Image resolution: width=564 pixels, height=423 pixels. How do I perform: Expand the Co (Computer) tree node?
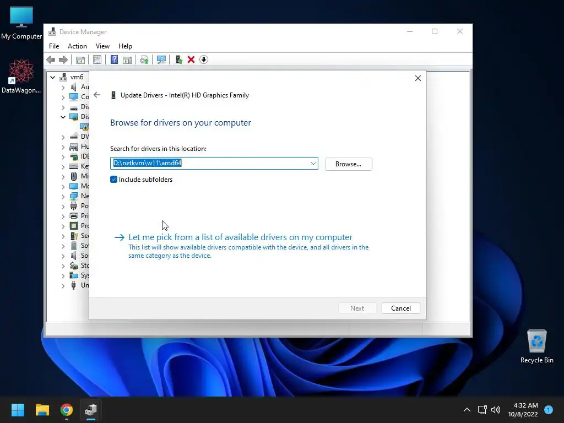(63, 97)
